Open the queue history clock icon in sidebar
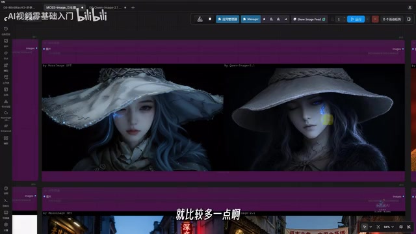This screenshot has width=416, height=234. [x=6, y=29]
